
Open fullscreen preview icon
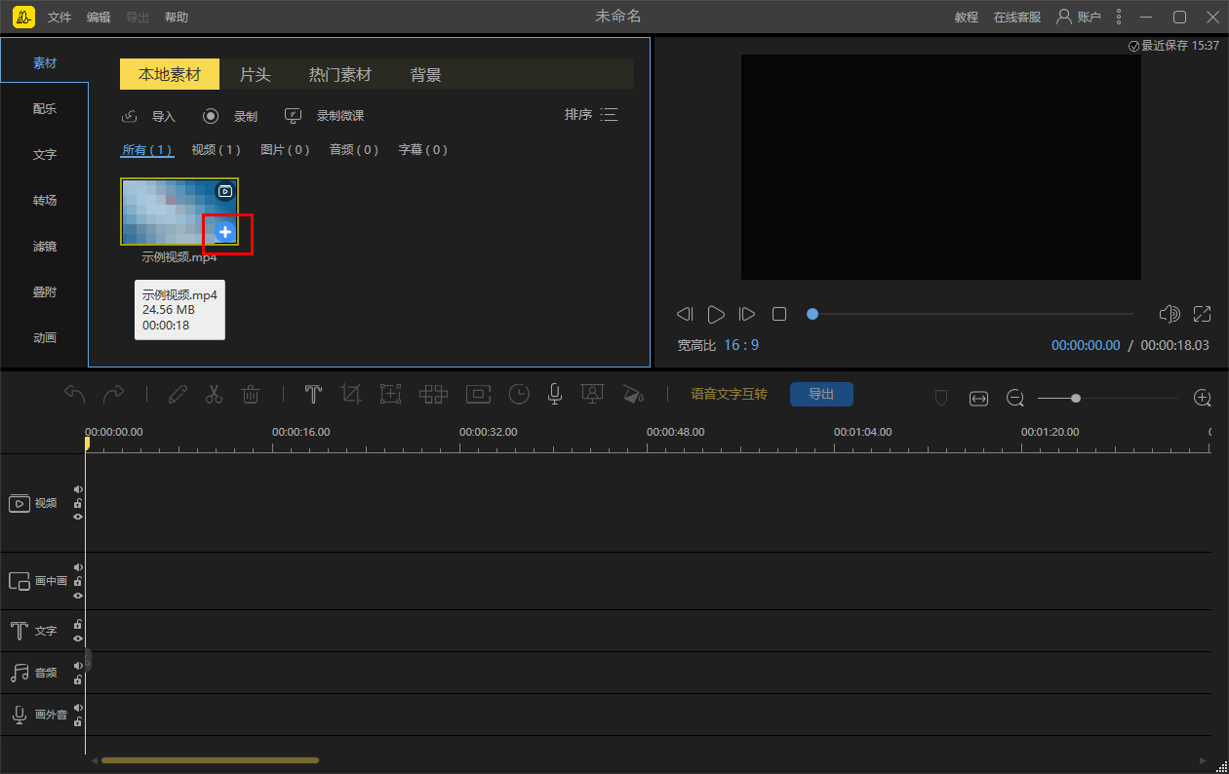pos(1202,314)
